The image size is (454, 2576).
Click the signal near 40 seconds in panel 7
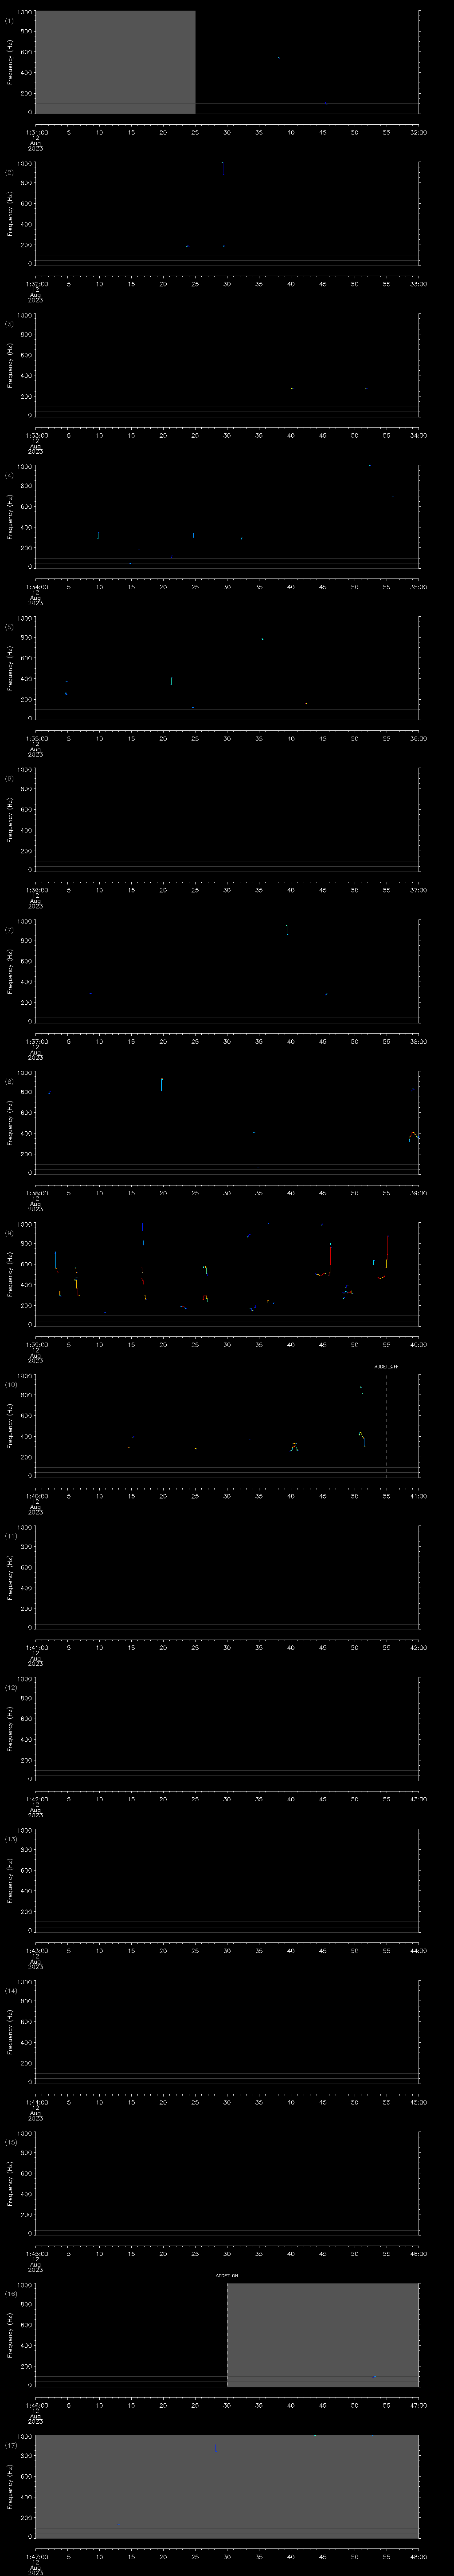pos(286,929)
